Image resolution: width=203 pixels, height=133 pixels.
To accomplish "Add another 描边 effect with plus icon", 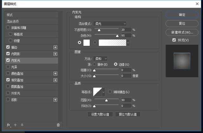I will tap(56, 47).
